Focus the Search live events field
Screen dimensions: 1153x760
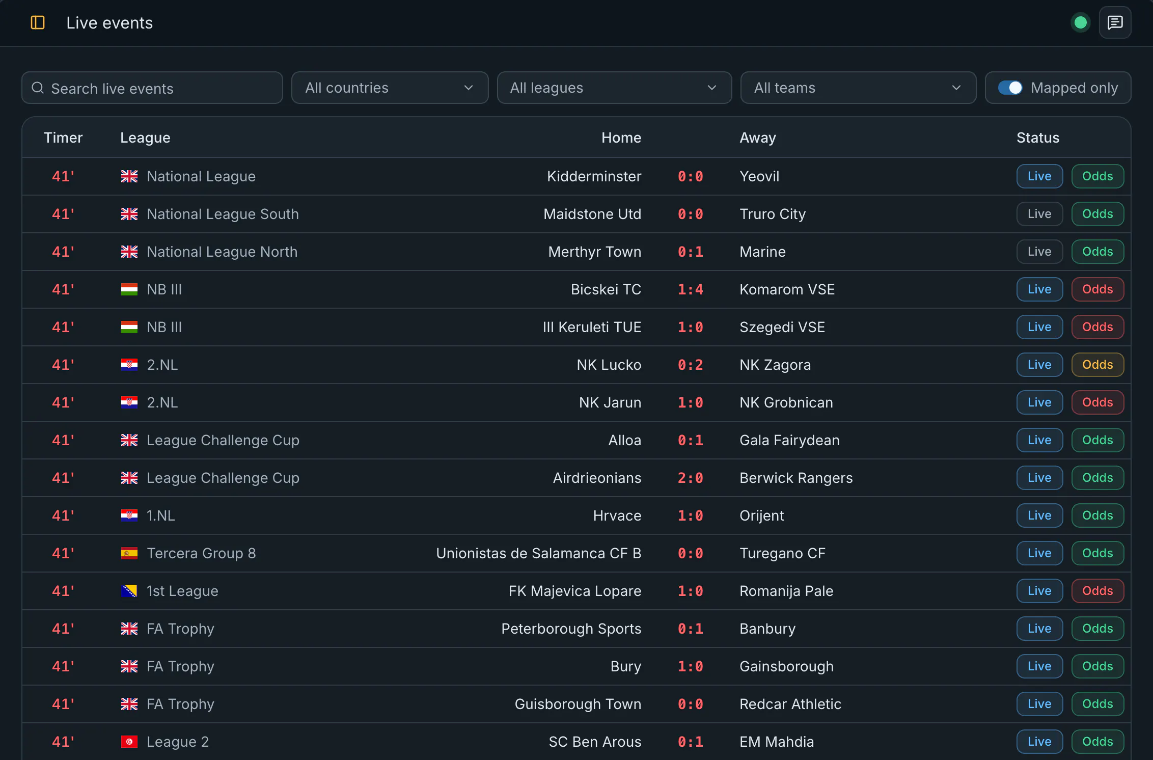click(152, 88)
